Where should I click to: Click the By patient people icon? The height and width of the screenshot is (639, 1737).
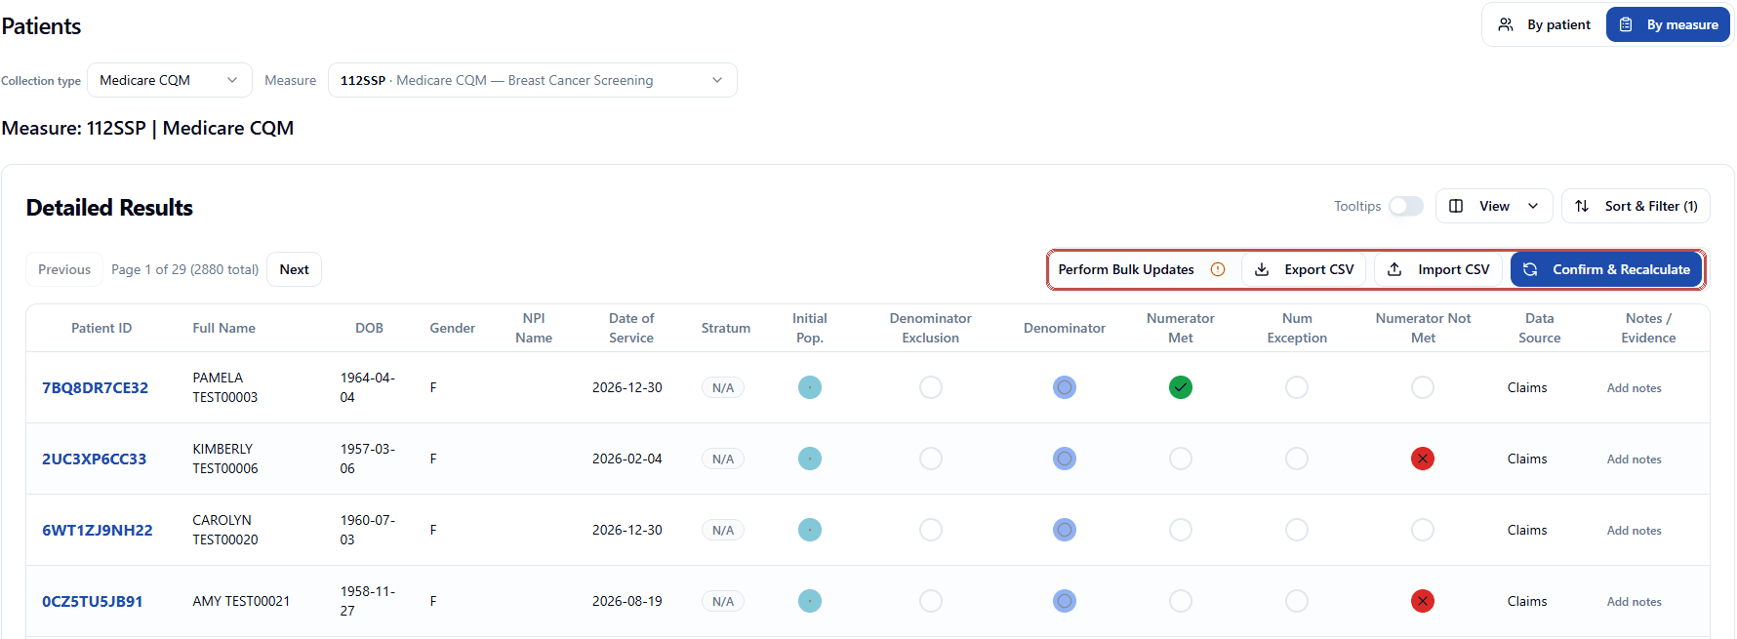(1506, 24)
